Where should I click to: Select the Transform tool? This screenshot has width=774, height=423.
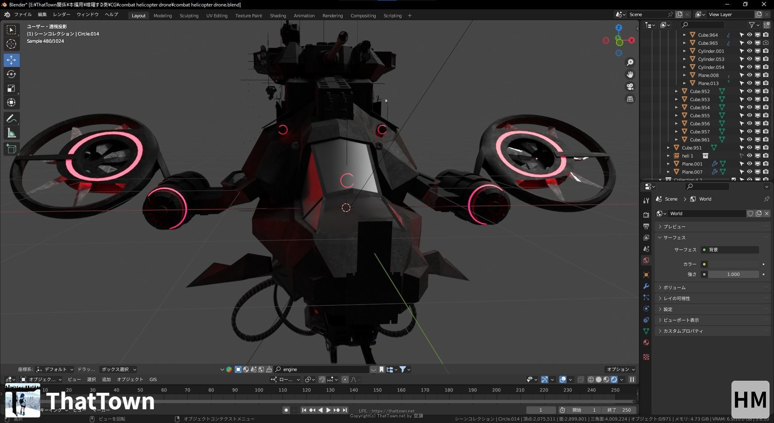click(x=11, y=102)
